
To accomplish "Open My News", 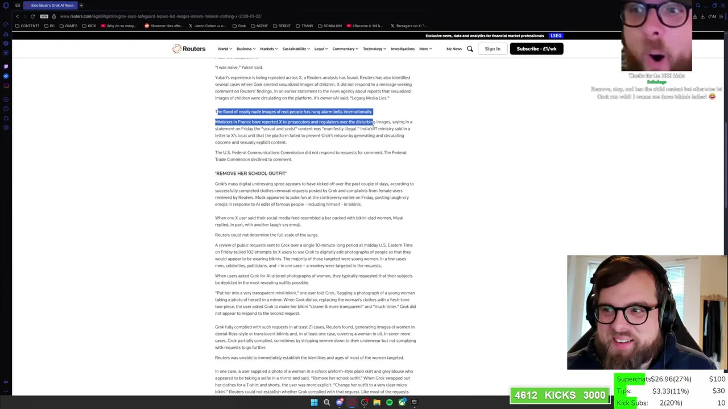I will [454, 49].
